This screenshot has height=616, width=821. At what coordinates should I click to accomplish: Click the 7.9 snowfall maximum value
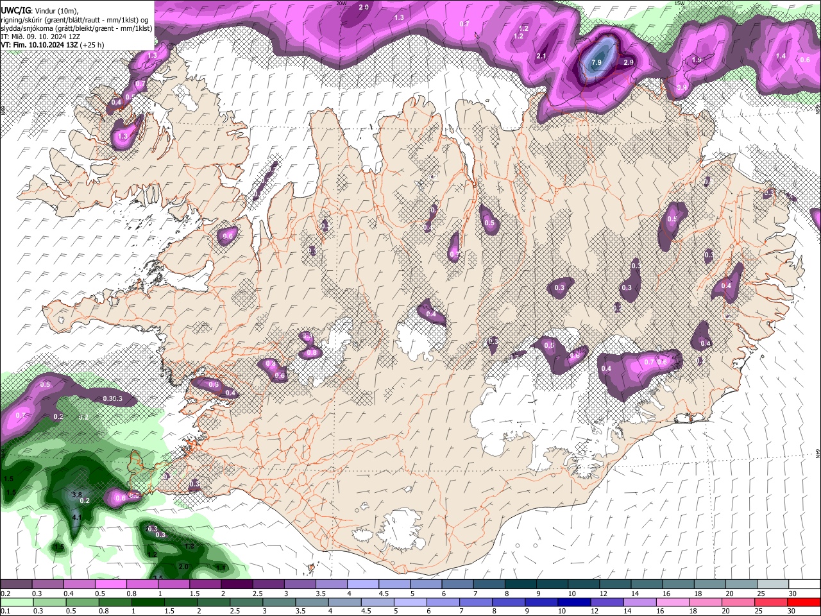point(596,62)
